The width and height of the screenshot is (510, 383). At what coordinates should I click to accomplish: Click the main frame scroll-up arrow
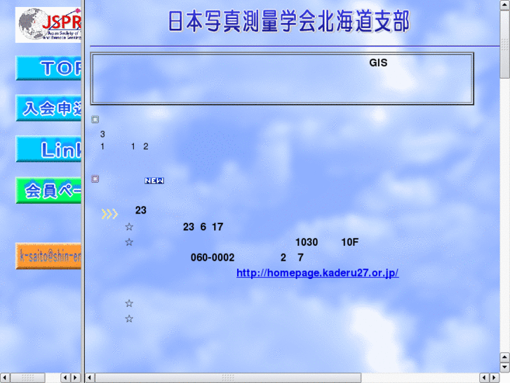tap(505, 5)
